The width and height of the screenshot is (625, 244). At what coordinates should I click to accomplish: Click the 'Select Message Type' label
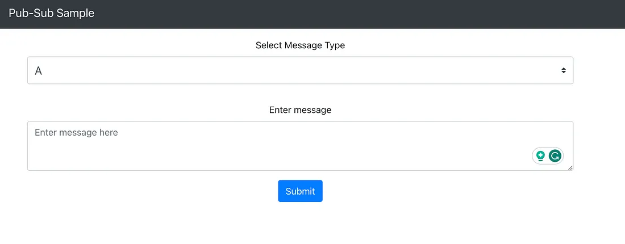click(x=300, y=45)
